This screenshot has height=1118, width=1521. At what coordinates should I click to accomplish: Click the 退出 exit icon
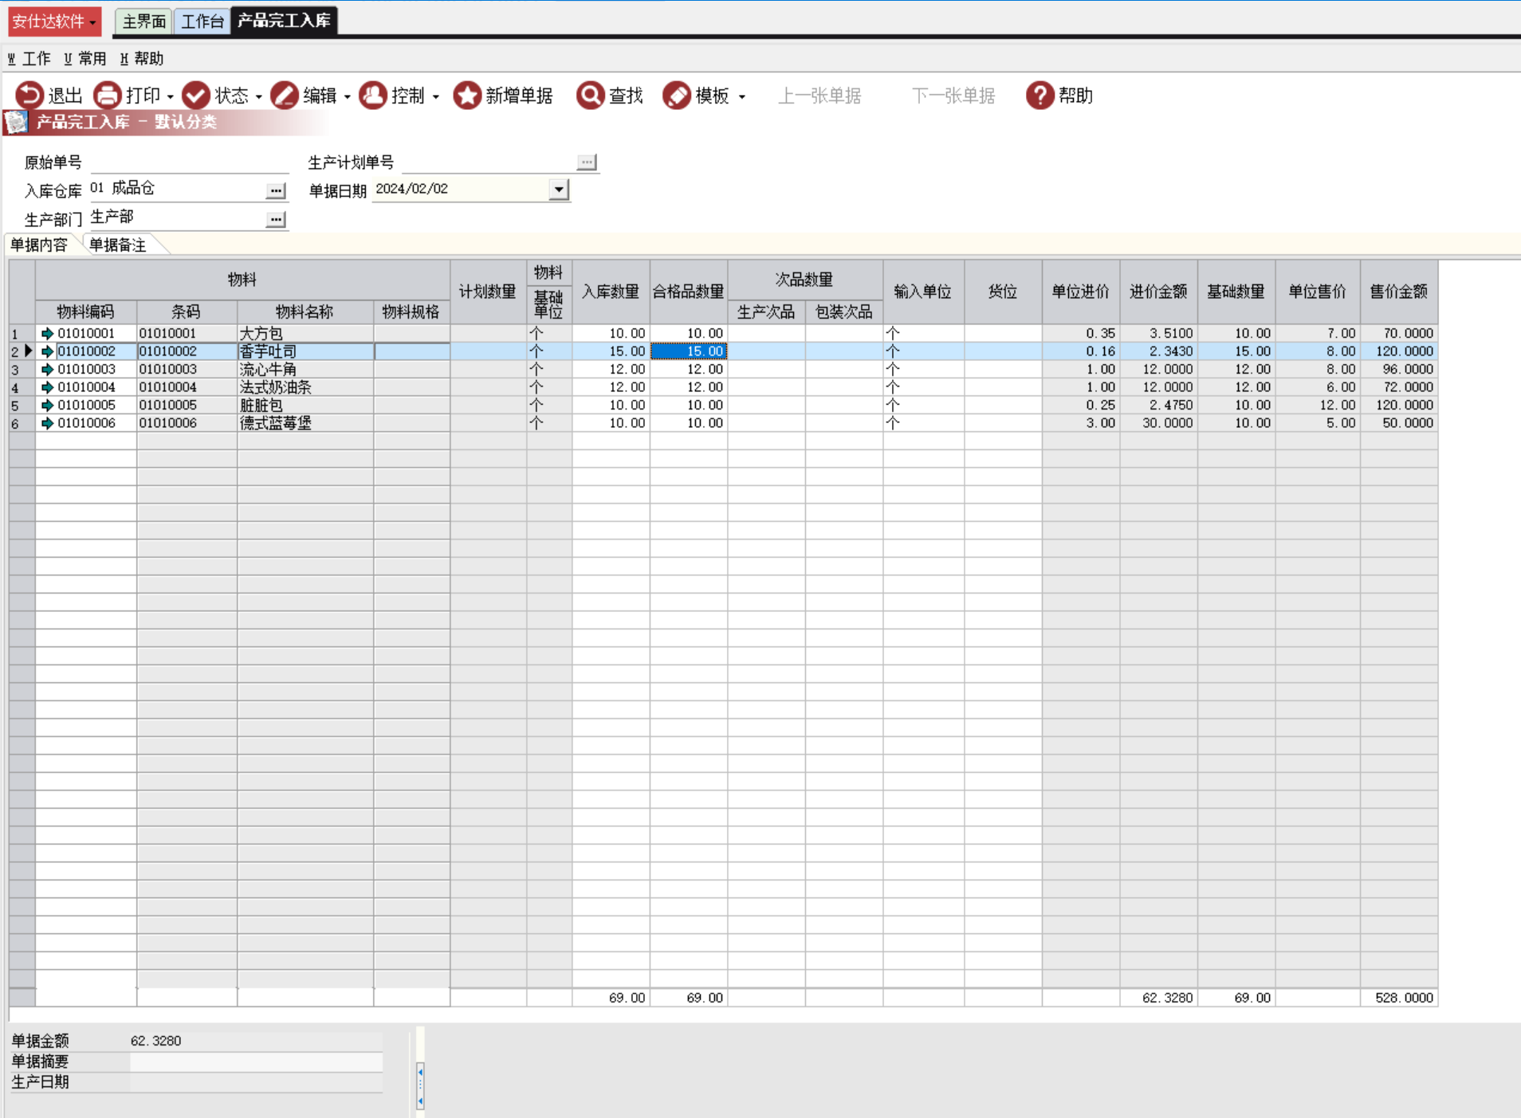(29, 96)
